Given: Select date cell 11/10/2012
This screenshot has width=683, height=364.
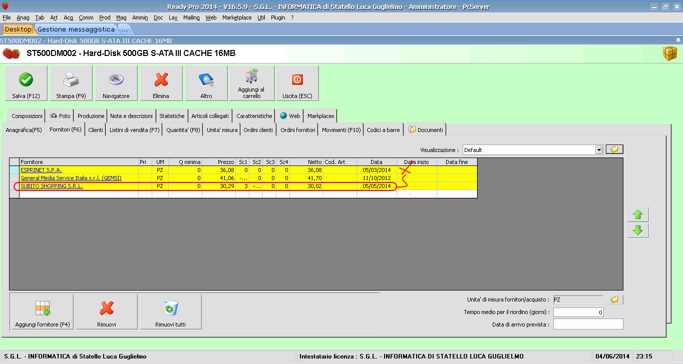Looking at the screenshot, I should coord(377,178).
